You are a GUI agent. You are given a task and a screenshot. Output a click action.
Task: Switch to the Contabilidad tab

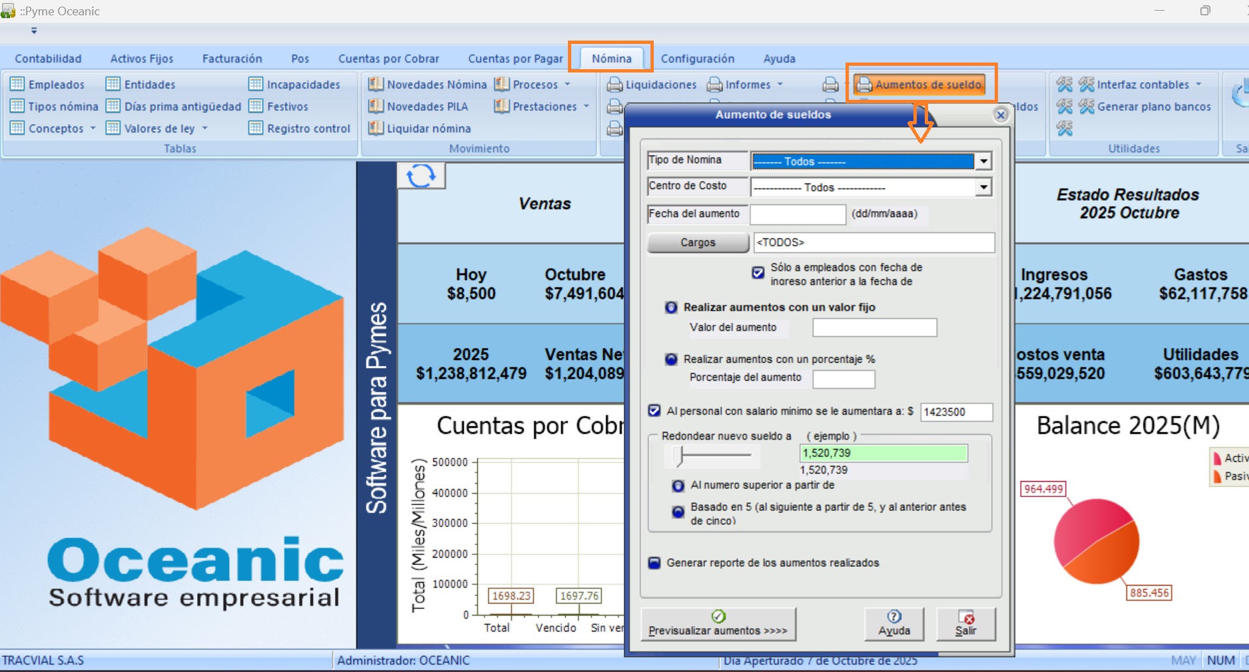click(48, 59)
